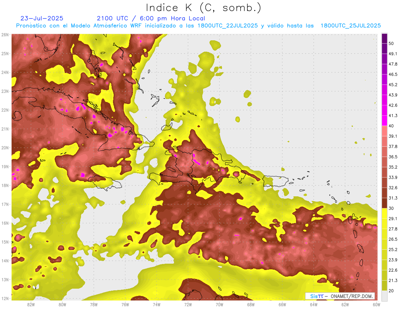Click the 70W longitude label

[x=219, y=304]
